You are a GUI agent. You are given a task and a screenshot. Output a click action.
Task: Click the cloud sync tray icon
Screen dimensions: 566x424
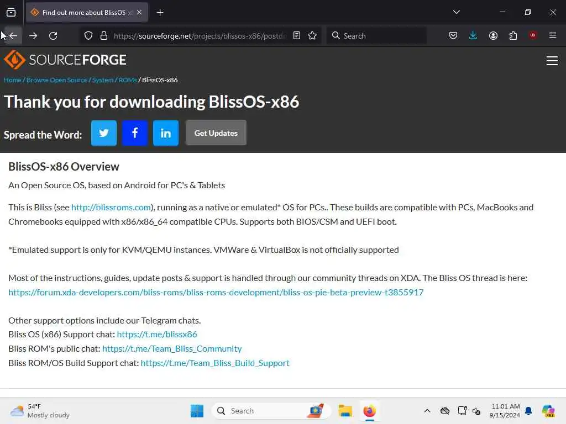click(x=445, y=411)
